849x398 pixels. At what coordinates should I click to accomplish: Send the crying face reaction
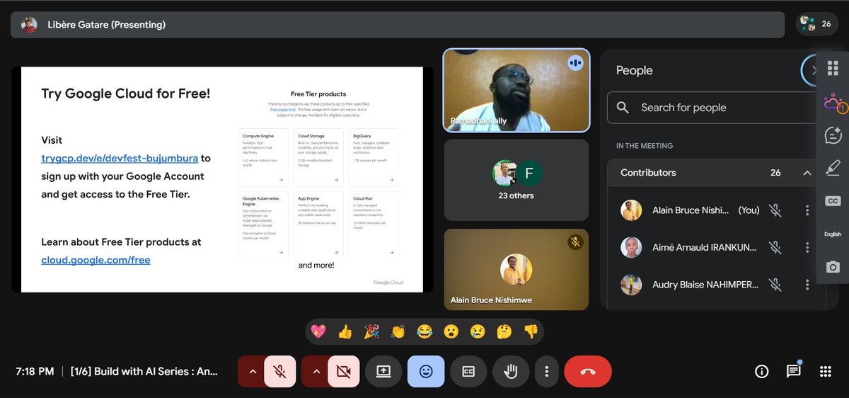(478, 331)
